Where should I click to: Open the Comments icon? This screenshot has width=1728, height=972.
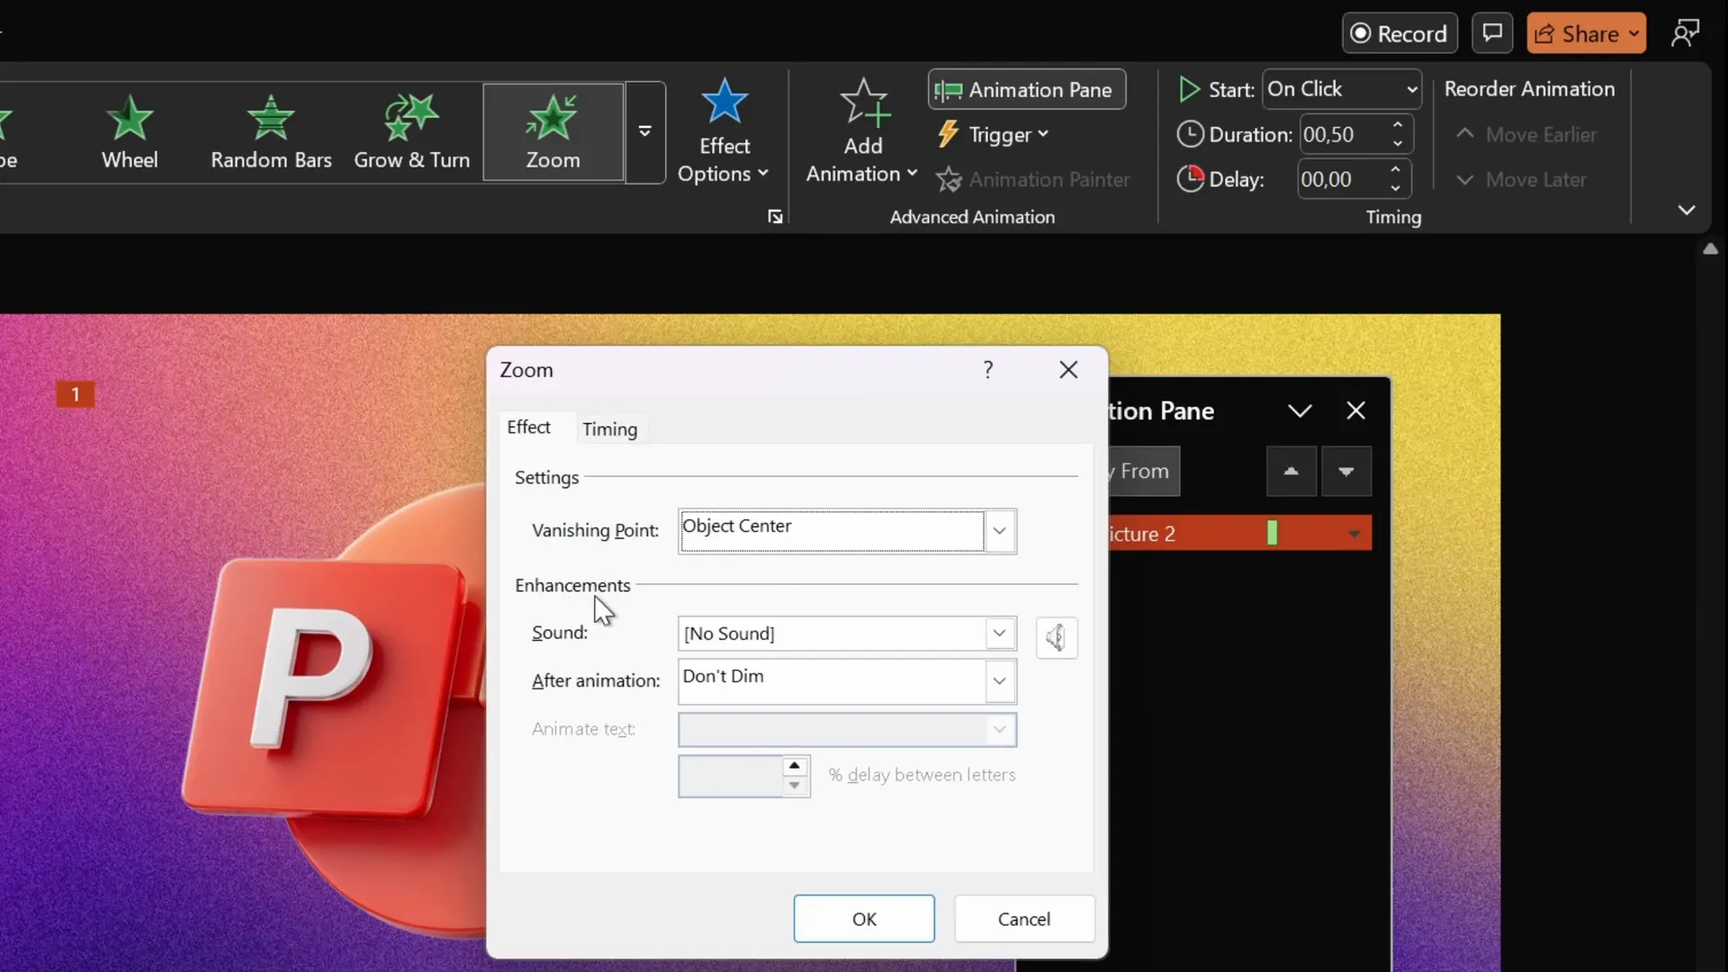point(1492,33)
